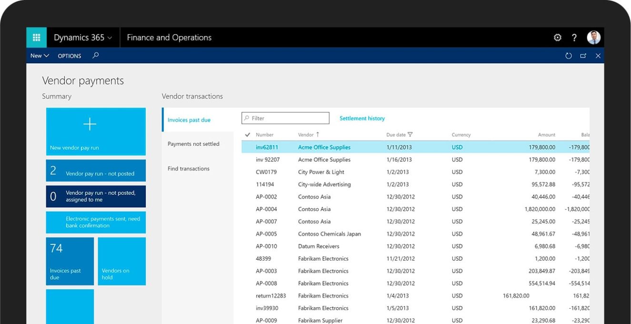Select invoice row inv 92207

pyautogui.click(x=415, y=160)
